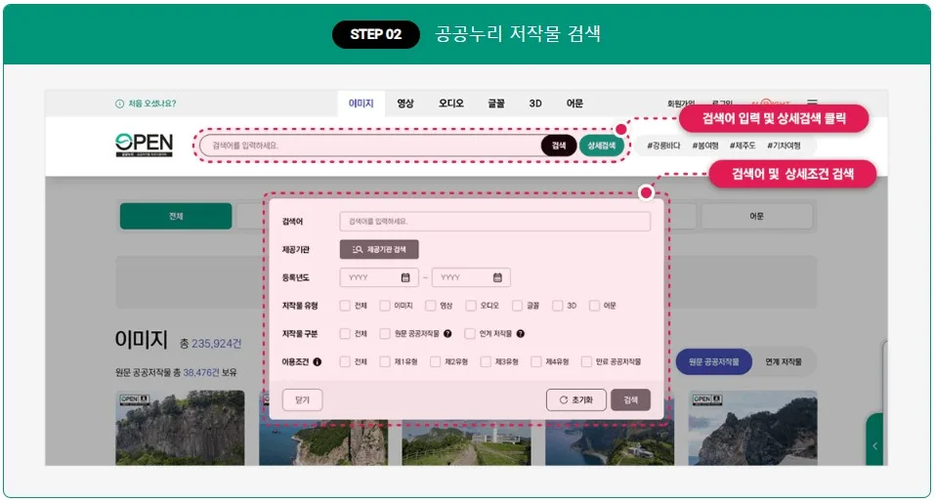
Task: Check 전체 in 저작물 구분 row
Action: click(x=345, y=334)
